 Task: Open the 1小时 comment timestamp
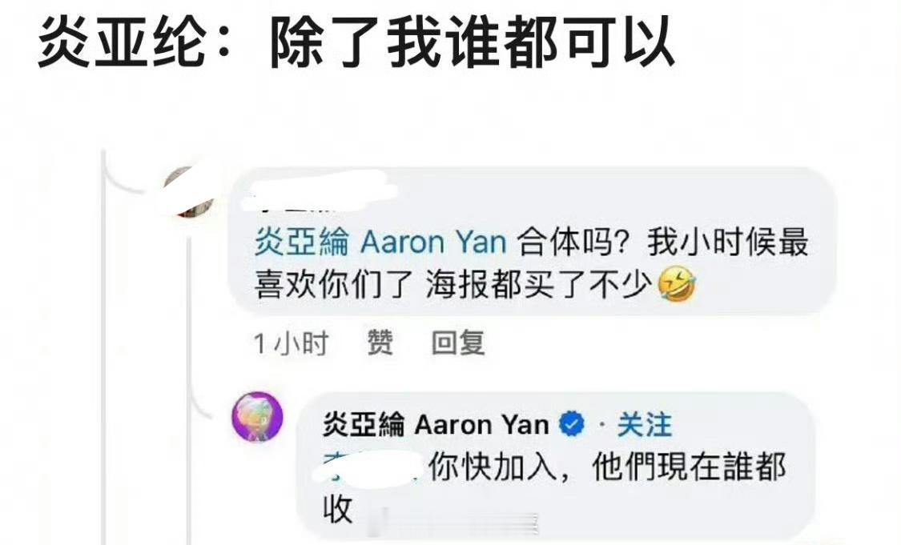pyautogui.click(x=291, y=343)
